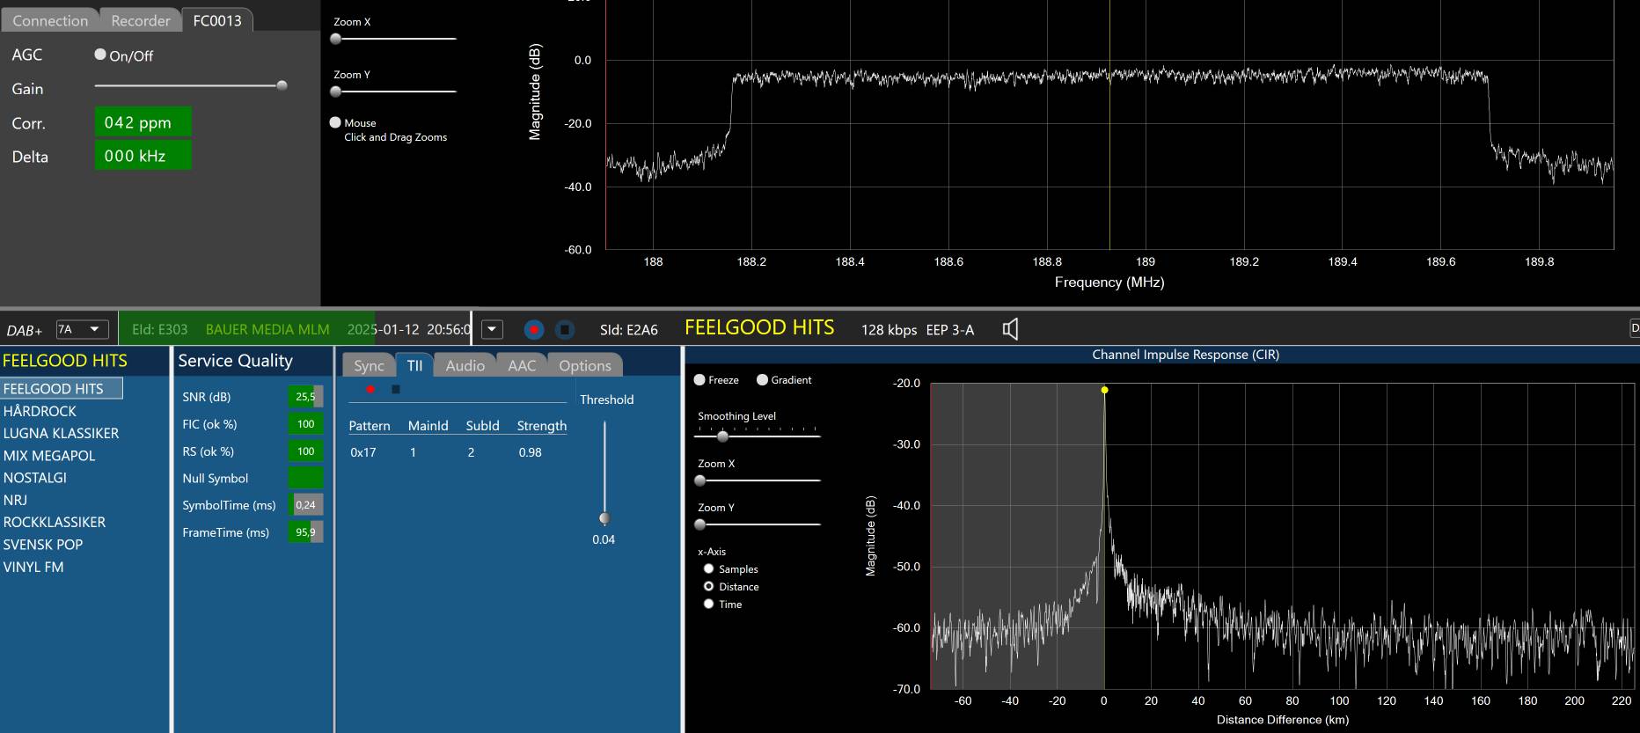
Task: Choose NRJ from the service list
Action: pyautogui.click(x=15, y=500)
